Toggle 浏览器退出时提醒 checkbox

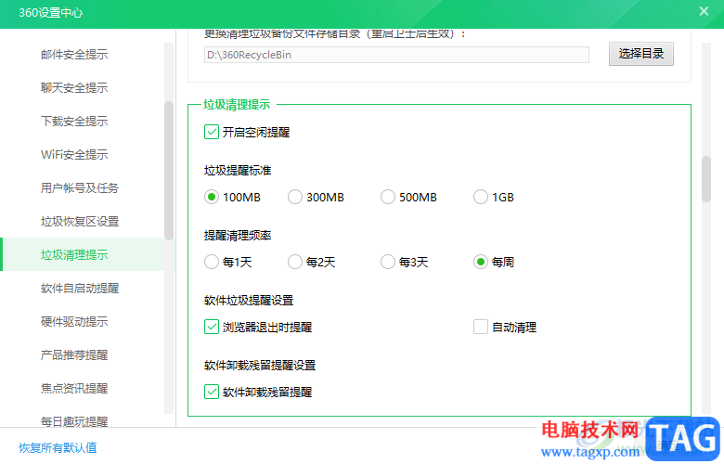(212, 327)
